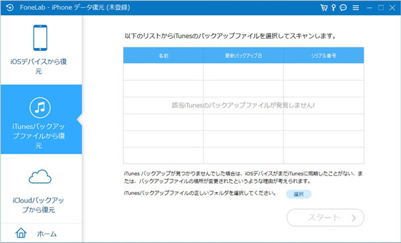Sort by 最新バックアップ日 column header
401x243 pixels.
click(243, 55)
